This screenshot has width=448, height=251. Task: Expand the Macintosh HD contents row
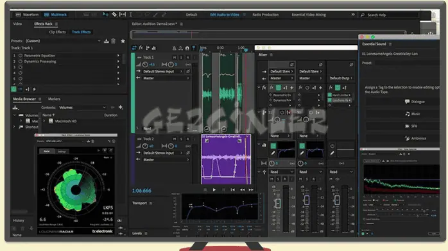tap(44, 121)
